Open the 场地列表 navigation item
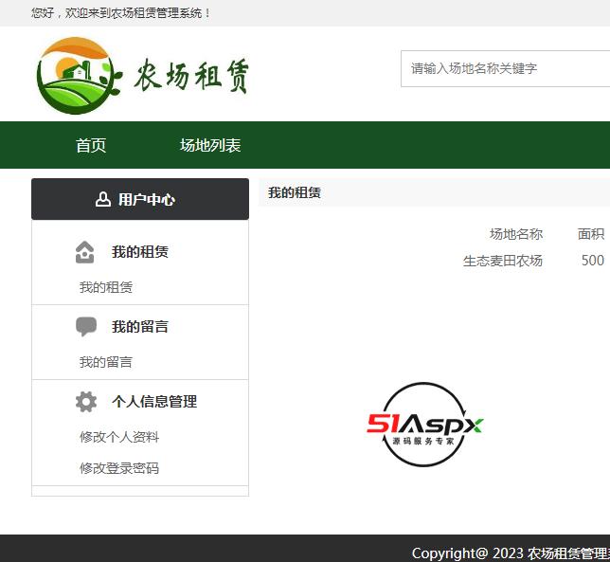The width and height of the screenshot is (610, 562). [210, 145]
